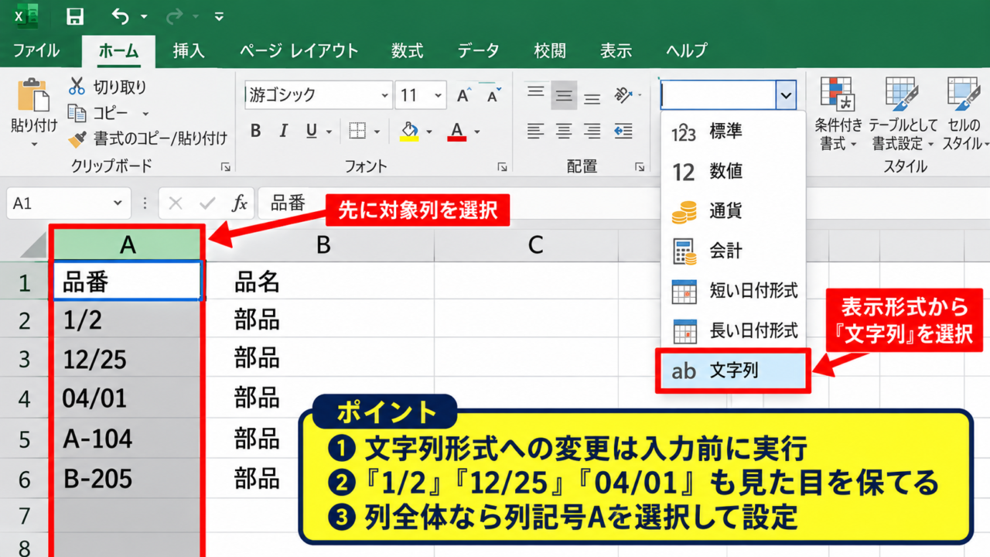
Task: Align text right in cell
Action: click(x=592, y=131)
